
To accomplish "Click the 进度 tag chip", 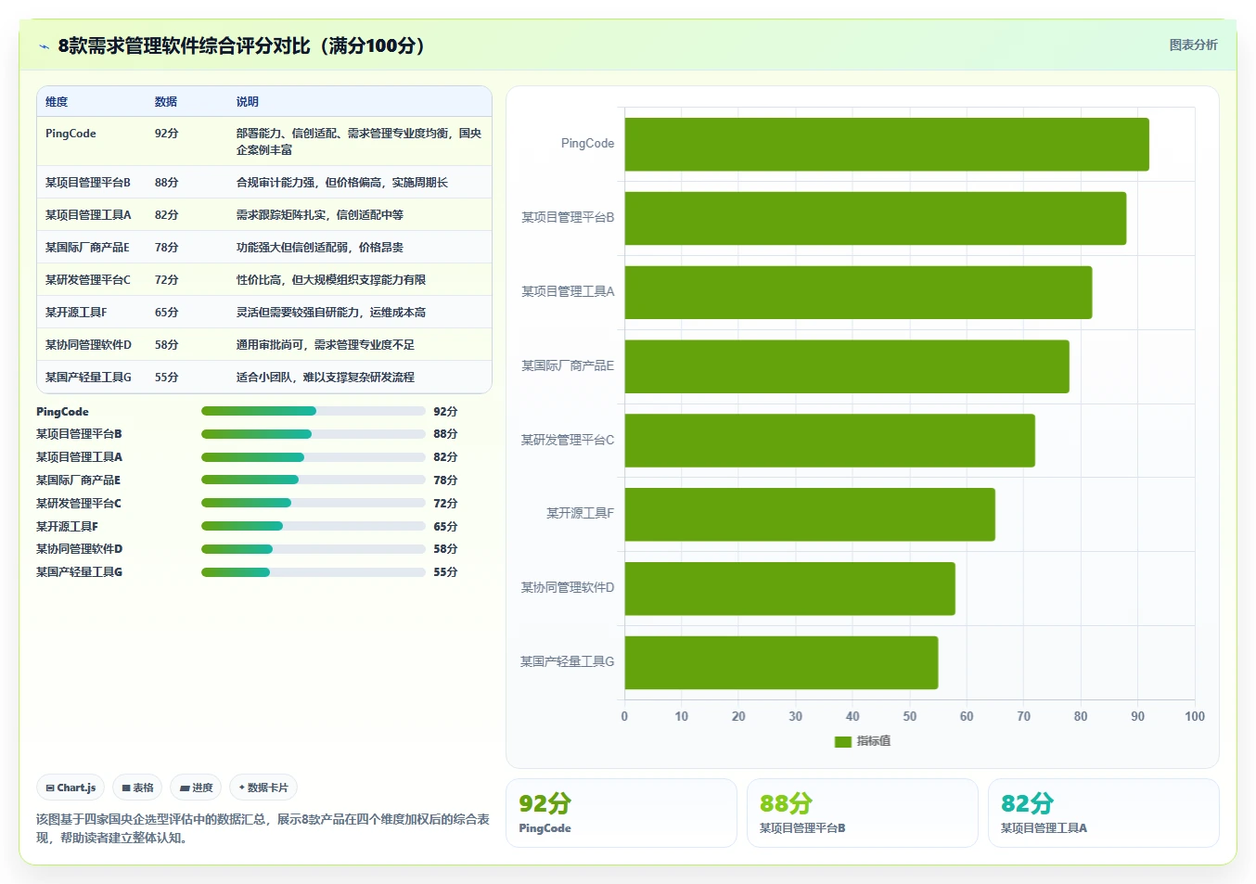I will coord(196,788).
